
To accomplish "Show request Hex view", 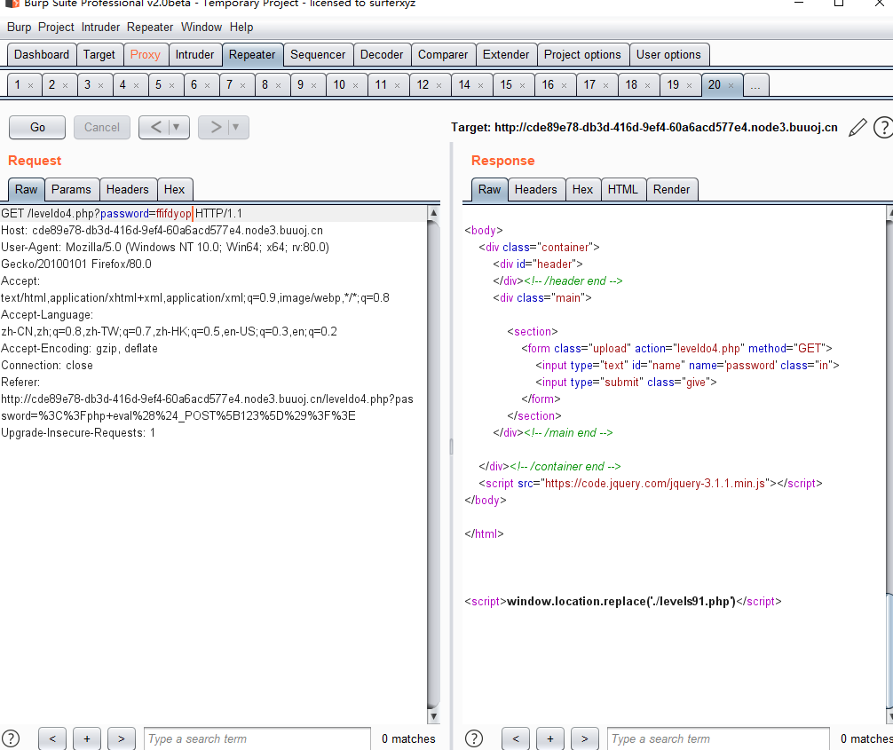I will pos(174,190).
